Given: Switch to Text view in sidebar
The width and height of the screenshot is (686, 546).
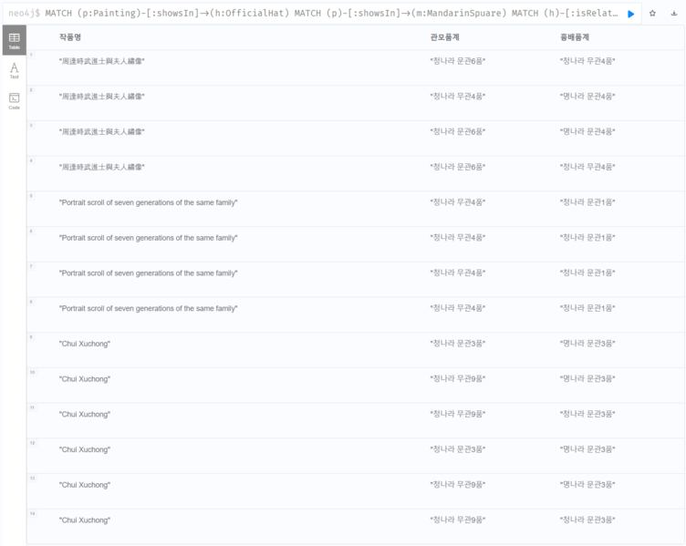Looking at the screenshot, I should (14, 70).
